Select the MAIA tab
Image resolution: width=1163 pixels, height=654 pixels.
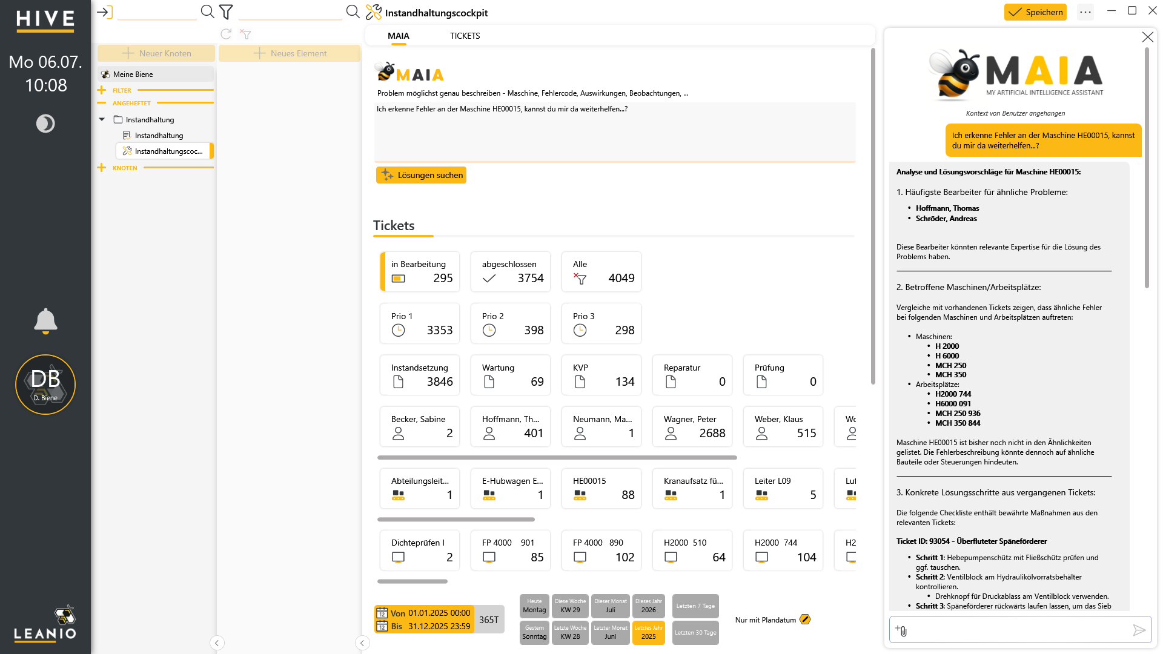pyautogui.click(x=398, y=36)
